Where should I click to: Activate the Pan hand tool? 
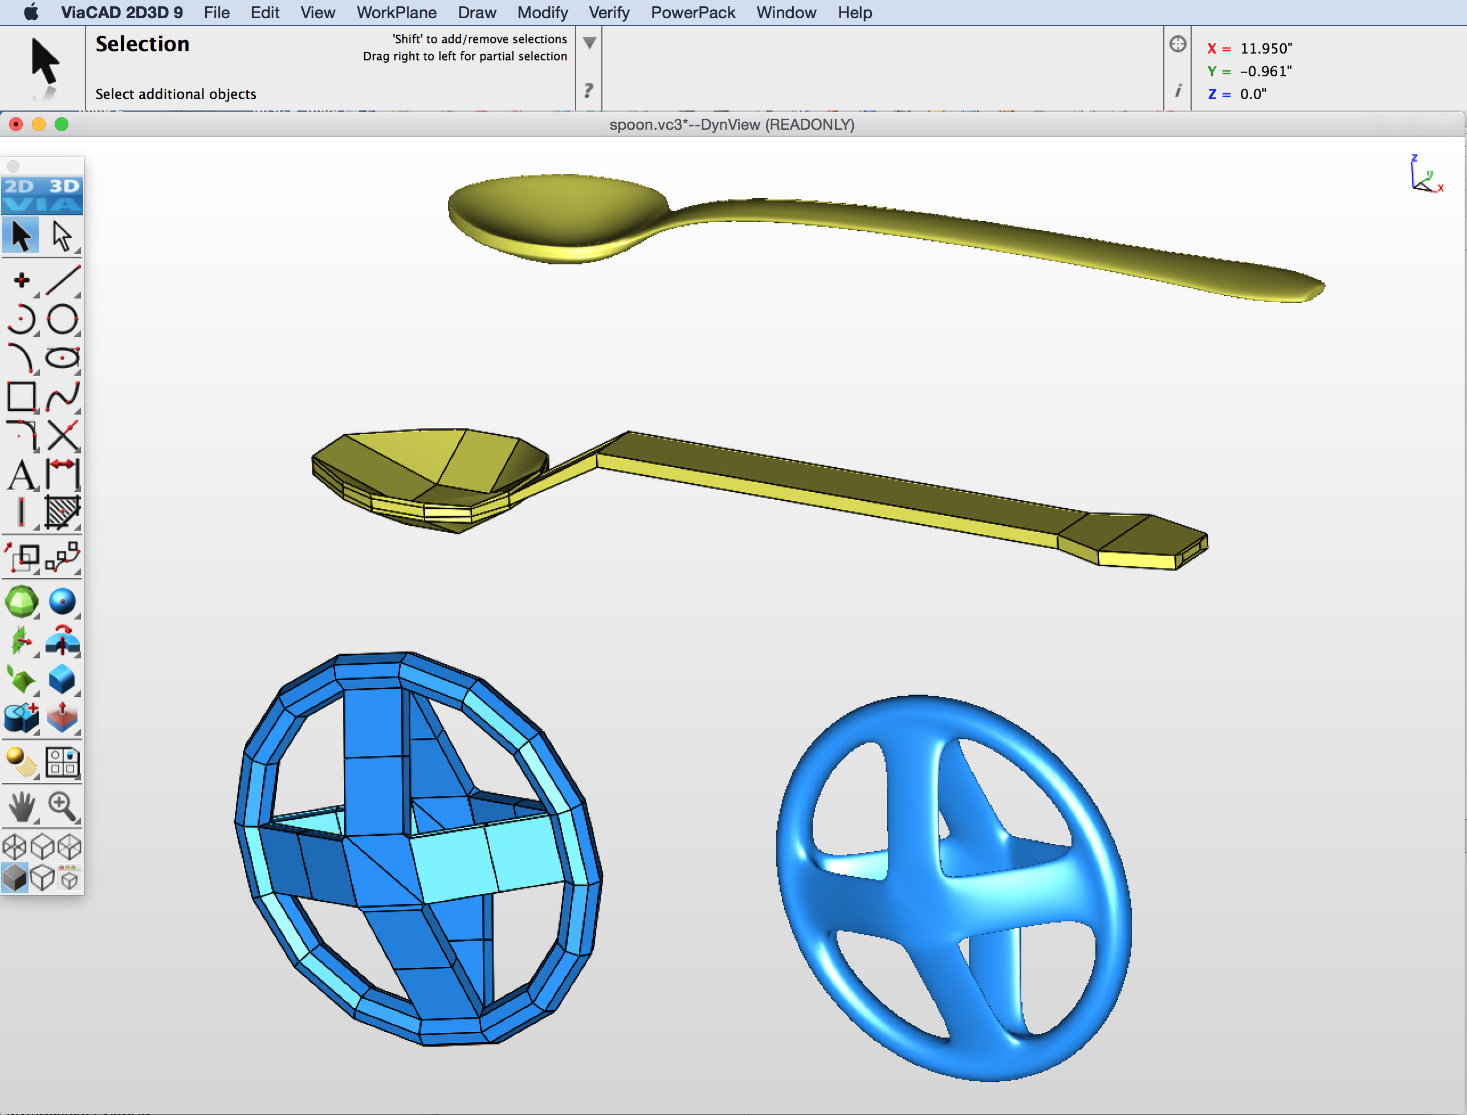[22, 805]
